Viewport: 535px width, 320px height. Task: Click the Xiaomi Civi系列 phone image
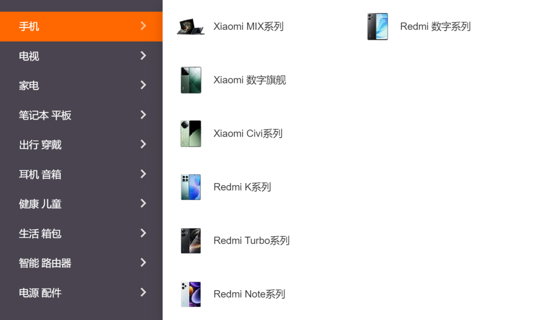coord(191,134)
